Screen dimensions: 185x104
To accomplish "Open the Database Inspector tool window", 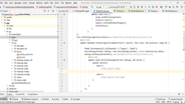I will tap(30, 99).
